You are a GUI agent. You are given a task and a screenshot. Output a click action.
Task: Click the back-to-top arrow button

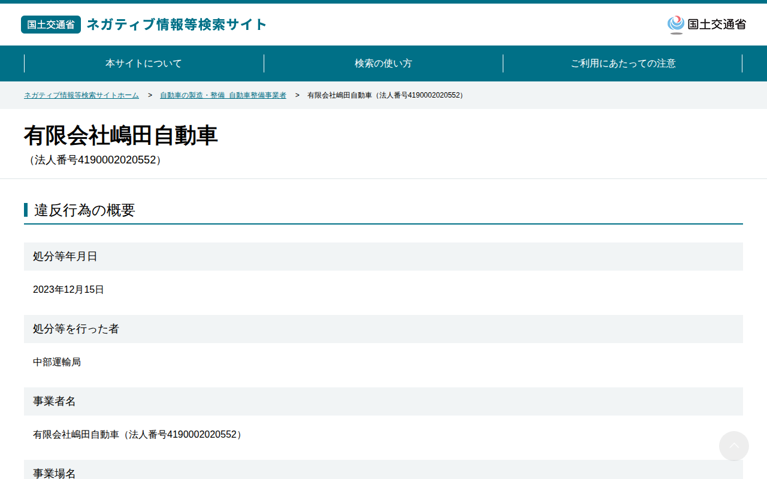[734, 446]
